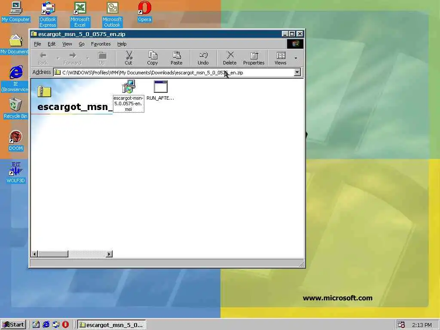Open the Forward button history dropdown arrow

(88, 58)
